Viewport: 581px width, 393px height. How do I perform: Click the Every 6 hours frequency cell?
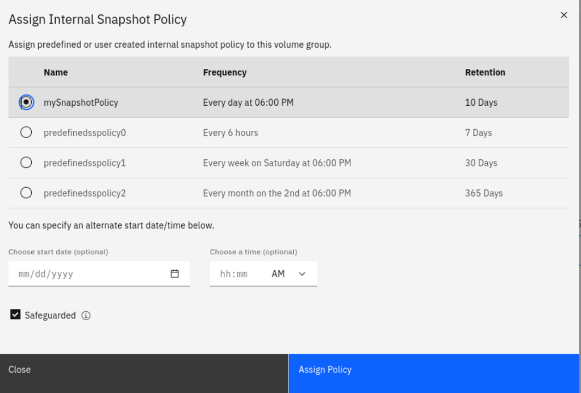(230, 133)
